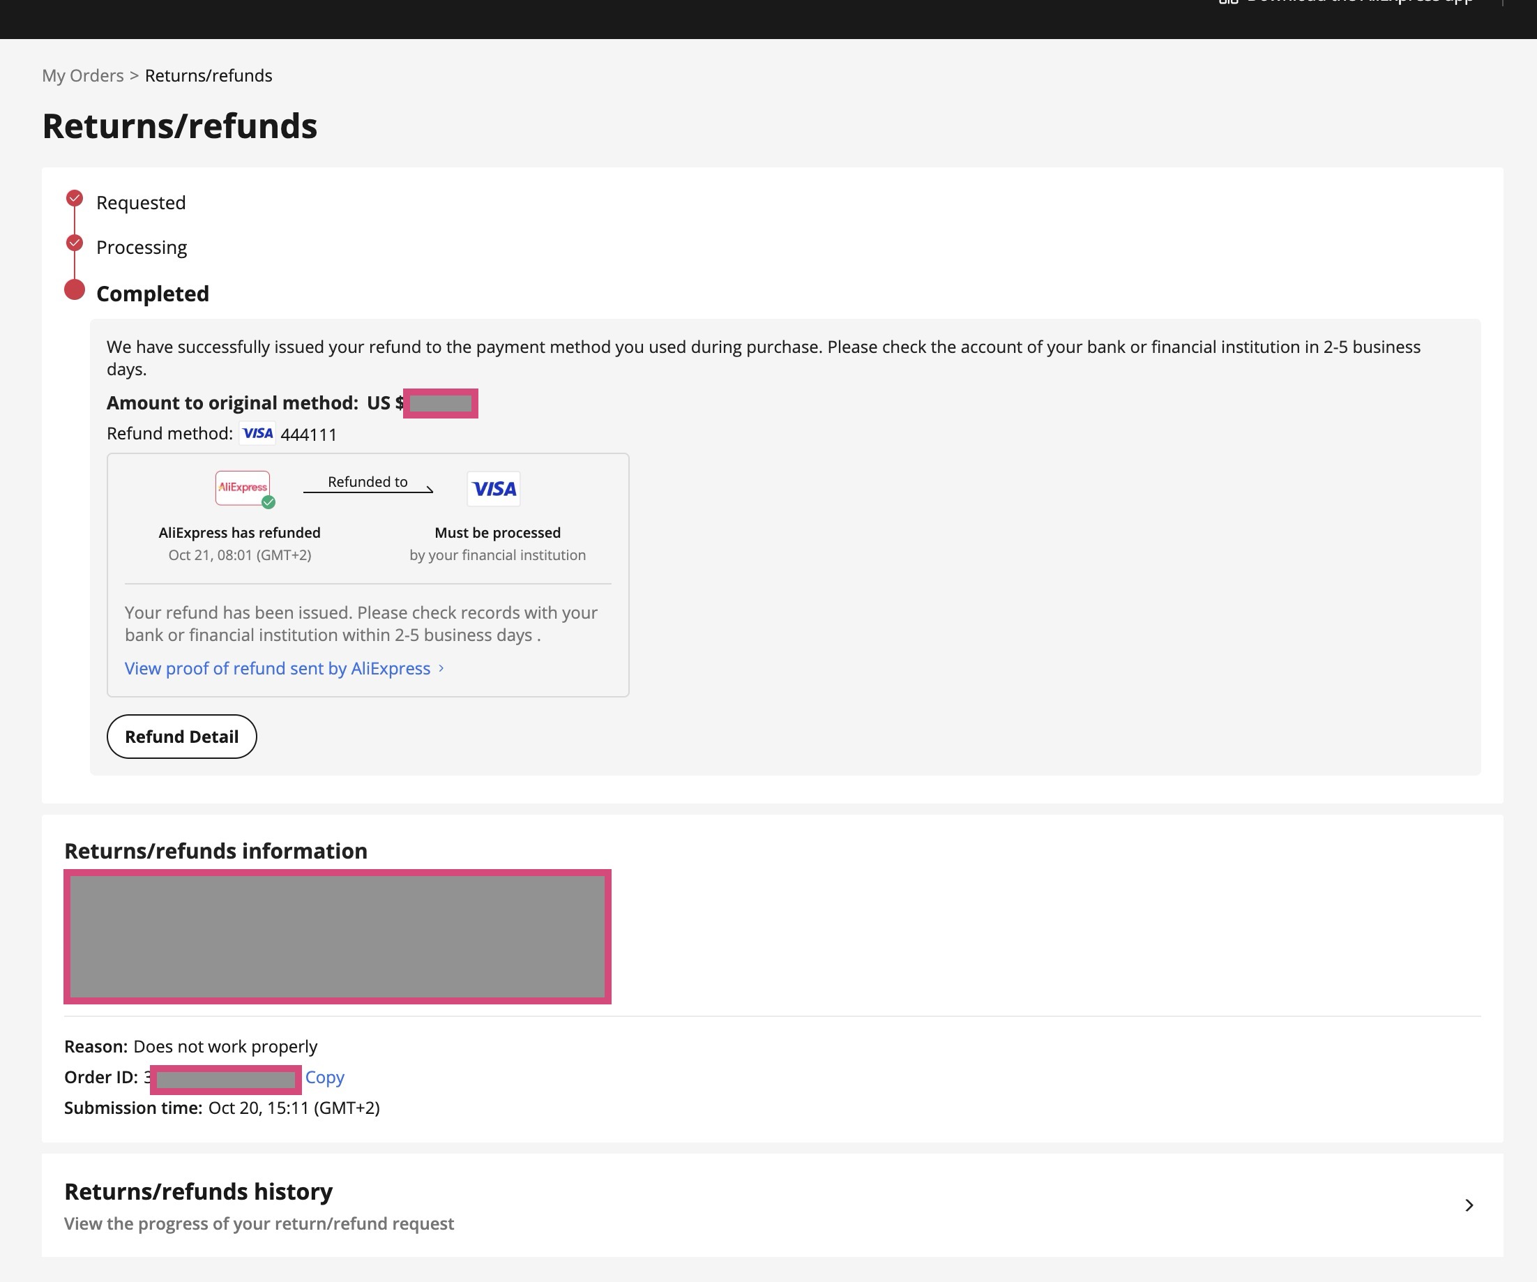Click the Amount to original method label

[x=233, y=403]
